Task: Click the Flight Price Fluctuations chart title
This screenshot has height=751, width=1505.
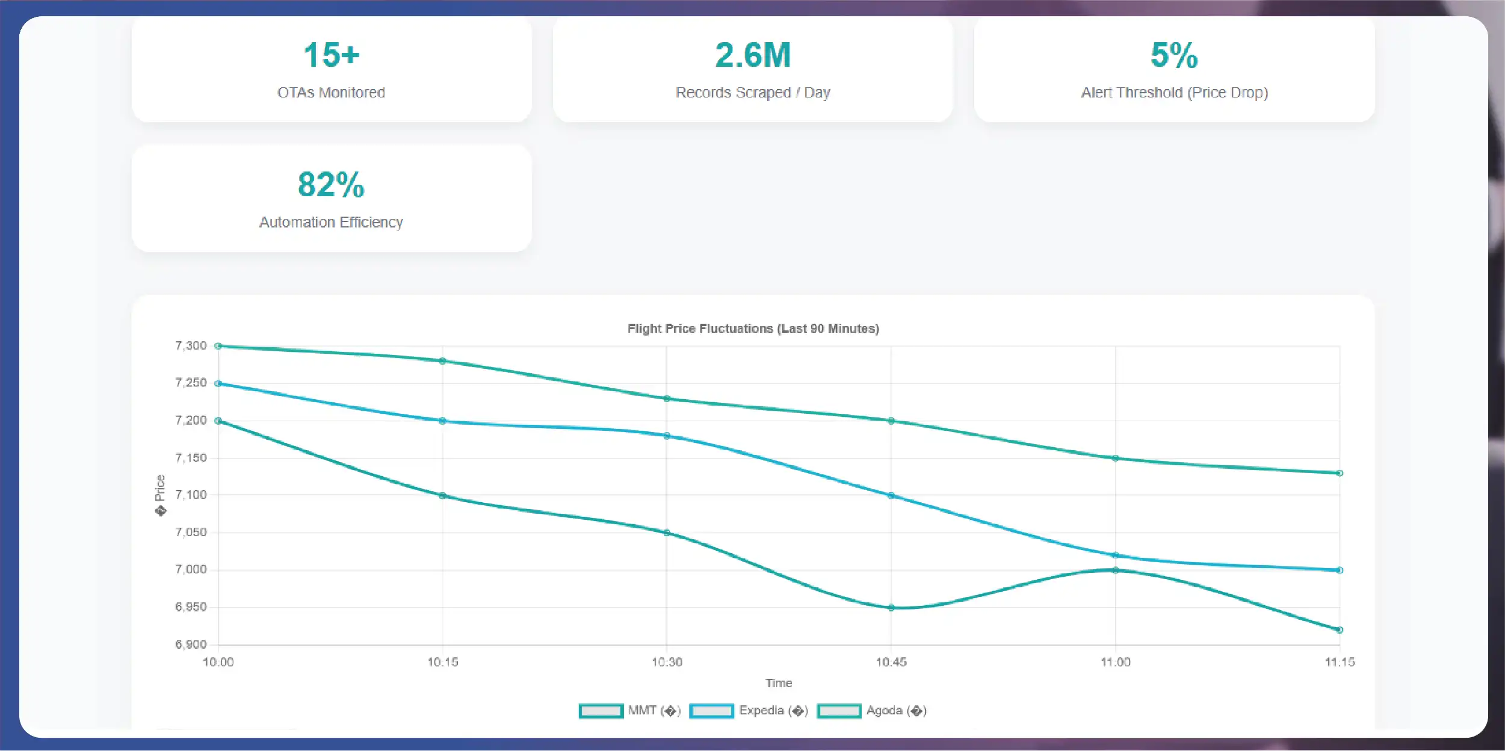Action: pos(753,329)
